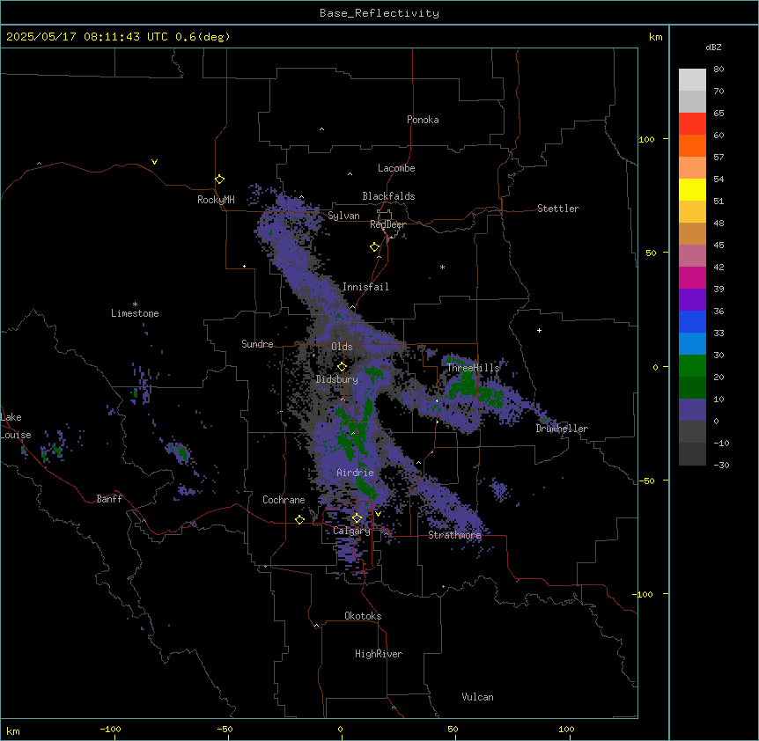Viewport: 759px width, 741px height.
Task: Click the right y-axis tick label -100
Action: [644, 594]
